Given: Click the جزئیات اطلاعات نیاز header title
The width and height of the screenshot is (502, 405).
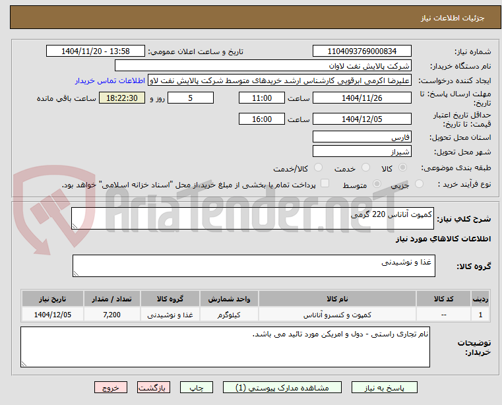Looking at the screenshot, I should click(453, 18).
